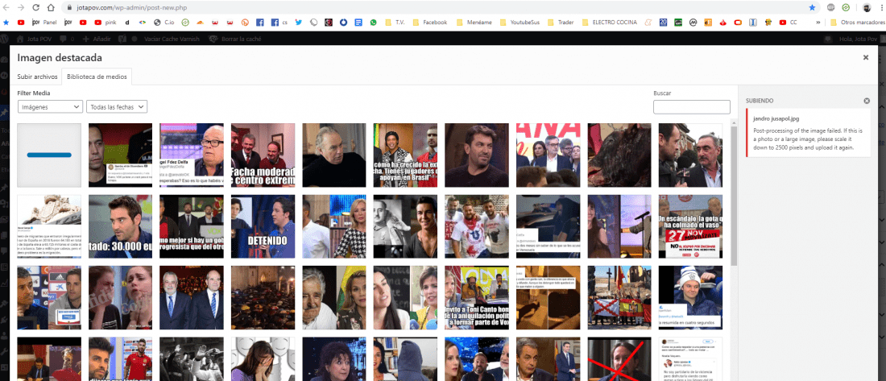Open the Panel bookmark
Viewport: 886px width, 381px height.
(45, 23)
